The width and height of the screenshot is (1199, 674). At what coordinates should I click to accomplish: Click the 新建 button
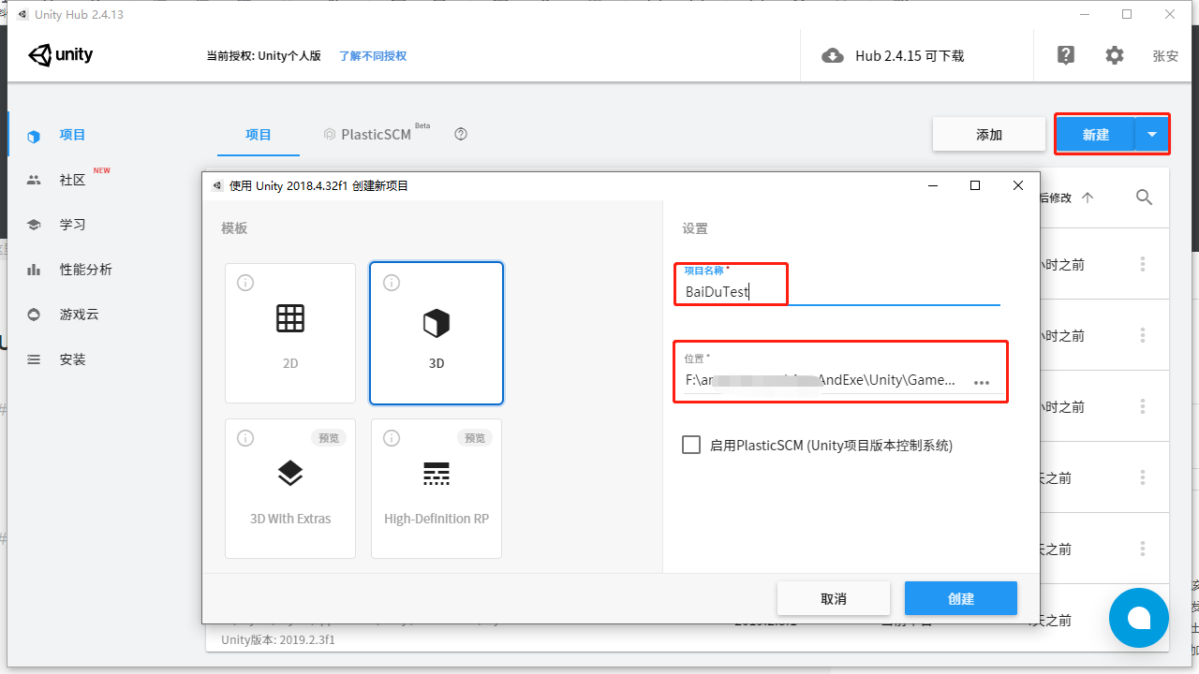1095,135
